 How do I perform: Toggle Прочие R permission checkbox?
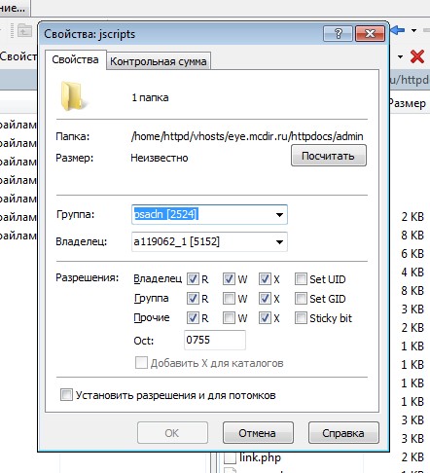[193, 318]
